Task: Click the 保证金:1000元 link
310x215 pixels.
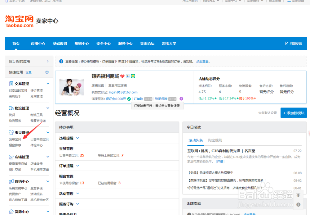Action: [x=116, y=99]
